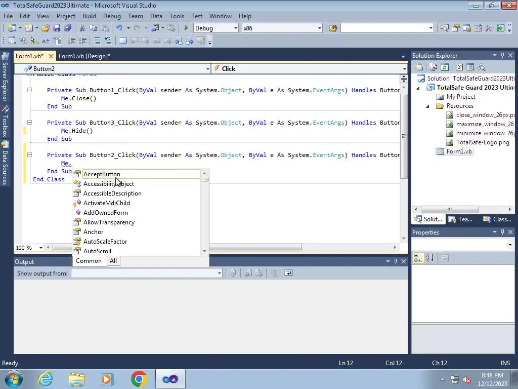
Task: Open the 100 % zoom level dropdown
Action: [x=41, y=248]
